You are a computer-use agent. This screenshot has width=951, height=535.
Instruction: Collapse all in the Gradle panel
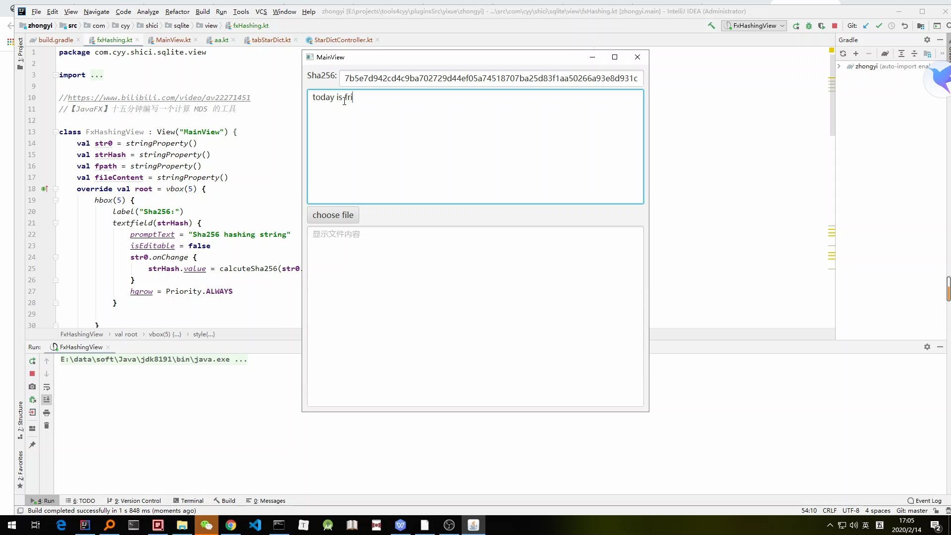[x=914, y=53]
